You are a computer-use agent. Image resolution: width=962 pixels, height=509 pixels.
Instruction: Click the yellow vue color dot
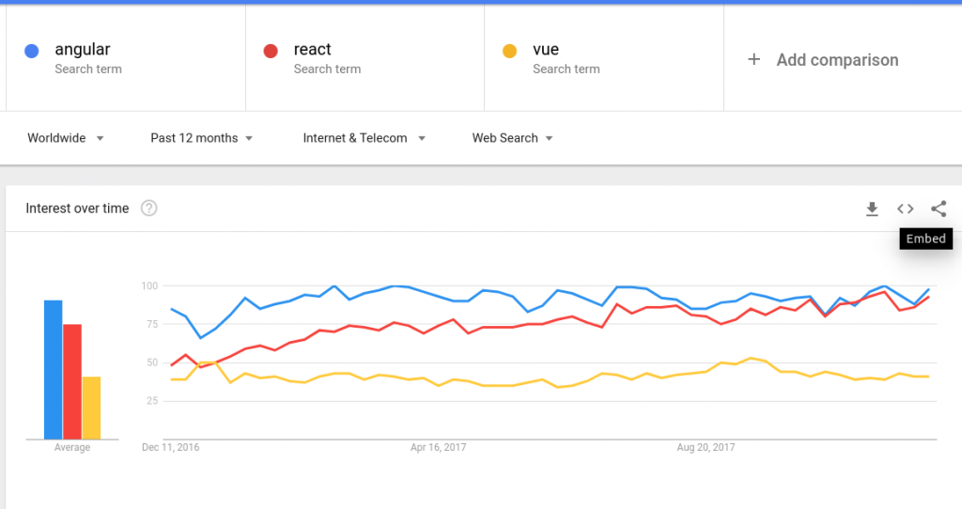[510, 51]
